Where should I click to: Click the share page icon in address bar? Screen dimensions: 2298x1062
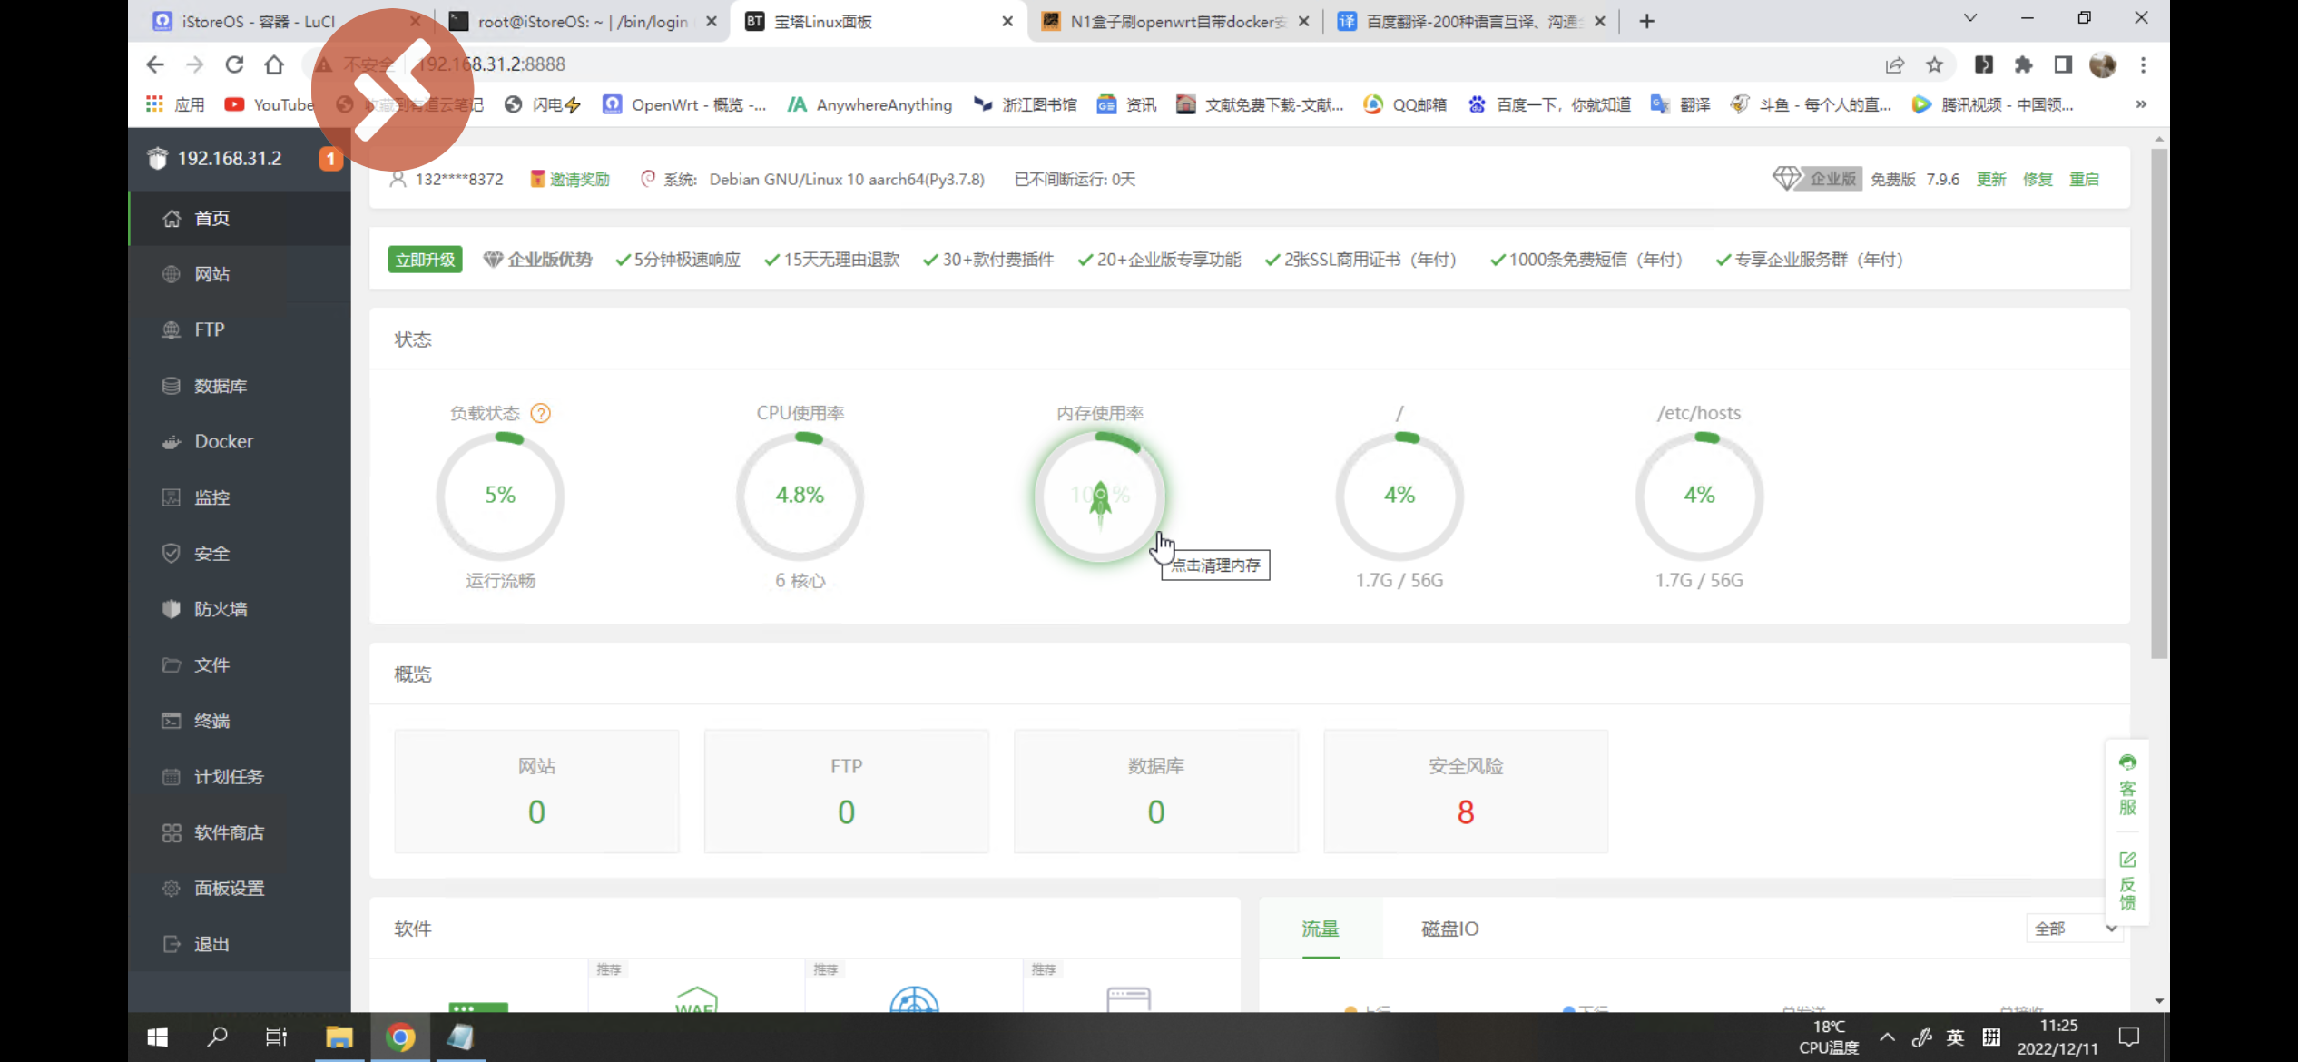click(1895, 64)
